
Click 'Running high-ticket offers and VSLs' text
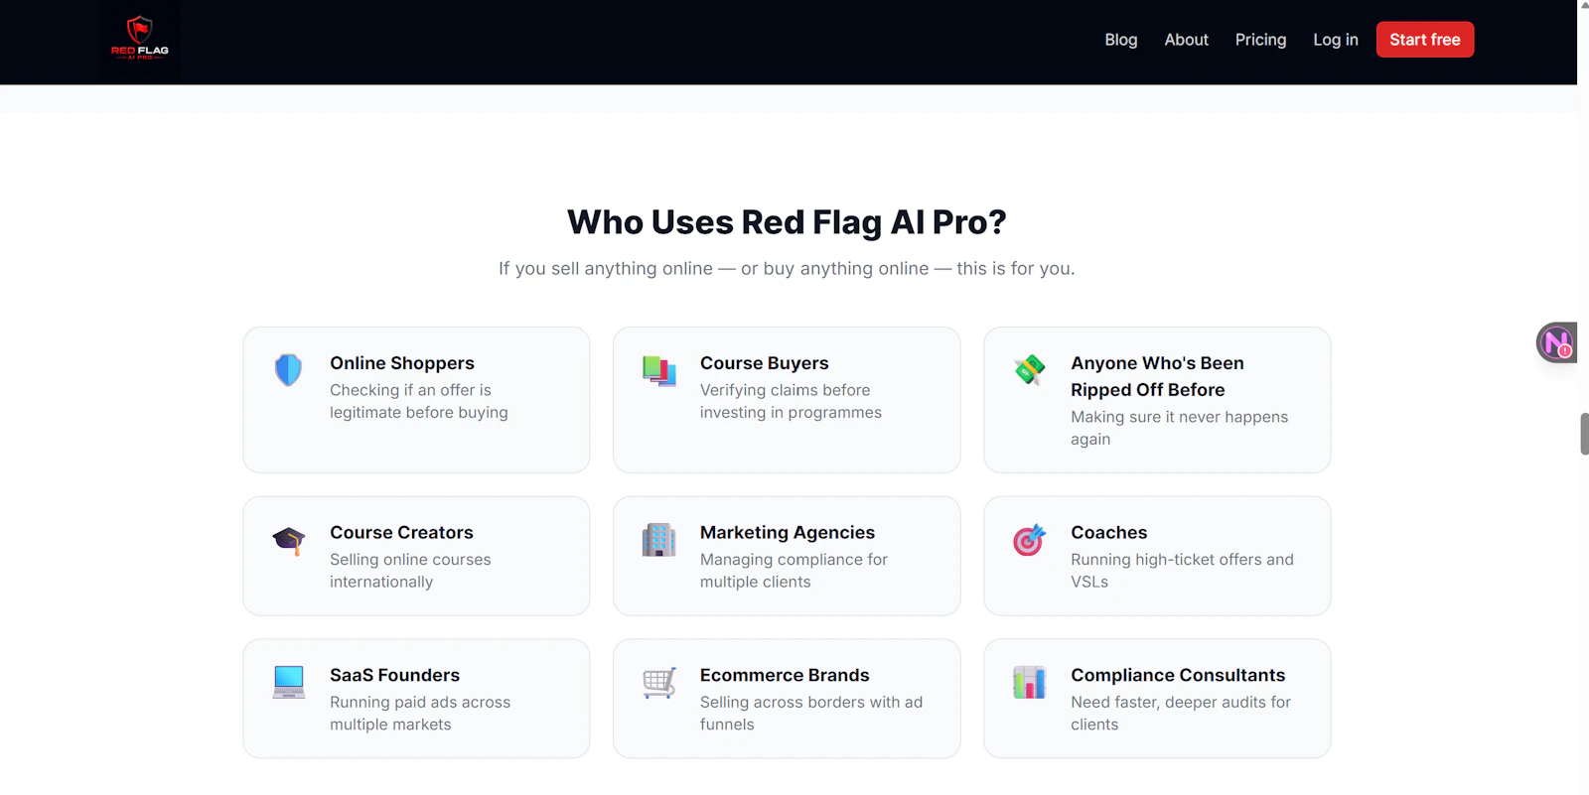click(x=1182, y=571)
